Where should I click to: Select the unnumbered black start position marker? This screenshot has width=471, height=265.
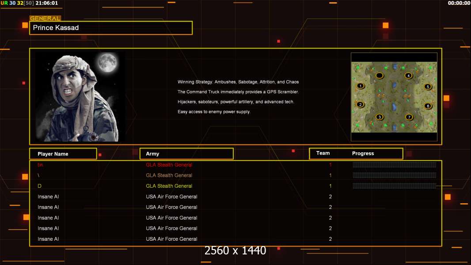point(380,76)
